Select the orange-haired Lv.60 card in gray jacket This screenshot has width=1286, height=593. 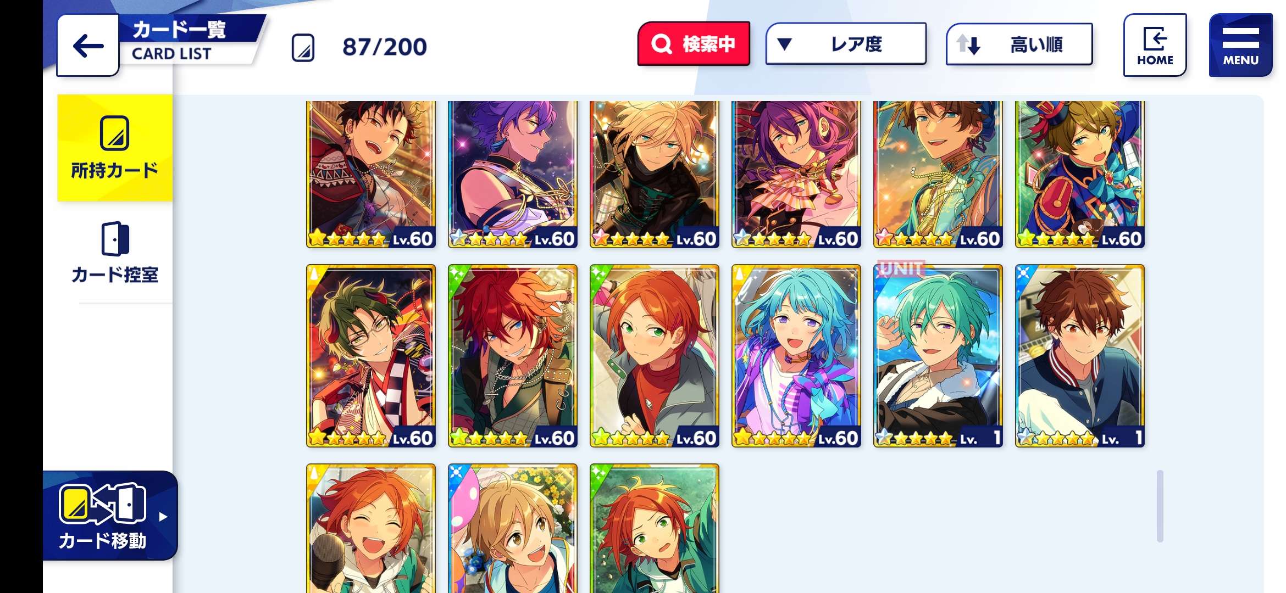[x=655, y=356]
